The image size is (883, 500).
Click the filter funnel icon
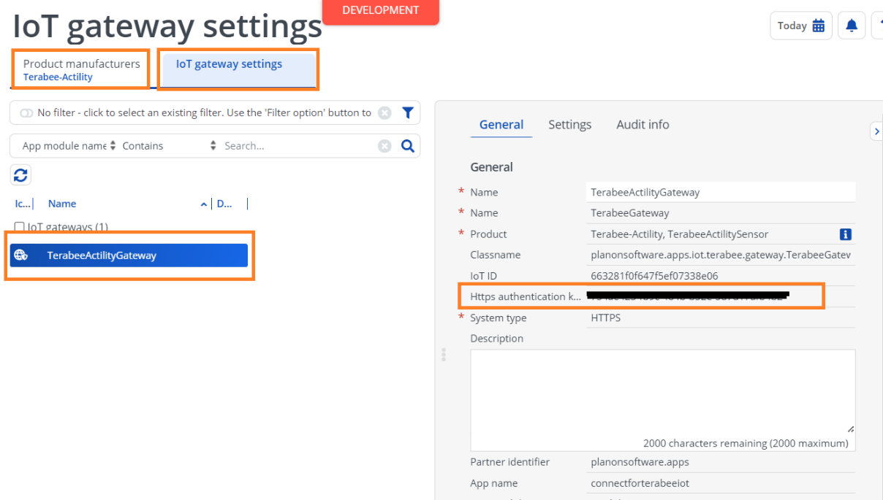pyautogui.click(x=408, y=112)
